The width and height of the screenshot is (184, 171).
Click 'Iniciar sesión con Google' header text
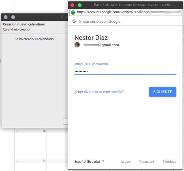click(x=100, y=21)
